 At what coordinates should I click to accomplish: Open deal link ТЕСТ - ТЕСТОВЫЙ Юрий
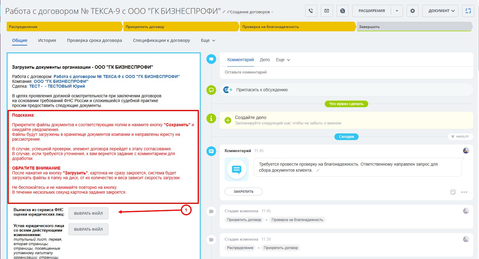pos(57,86)
